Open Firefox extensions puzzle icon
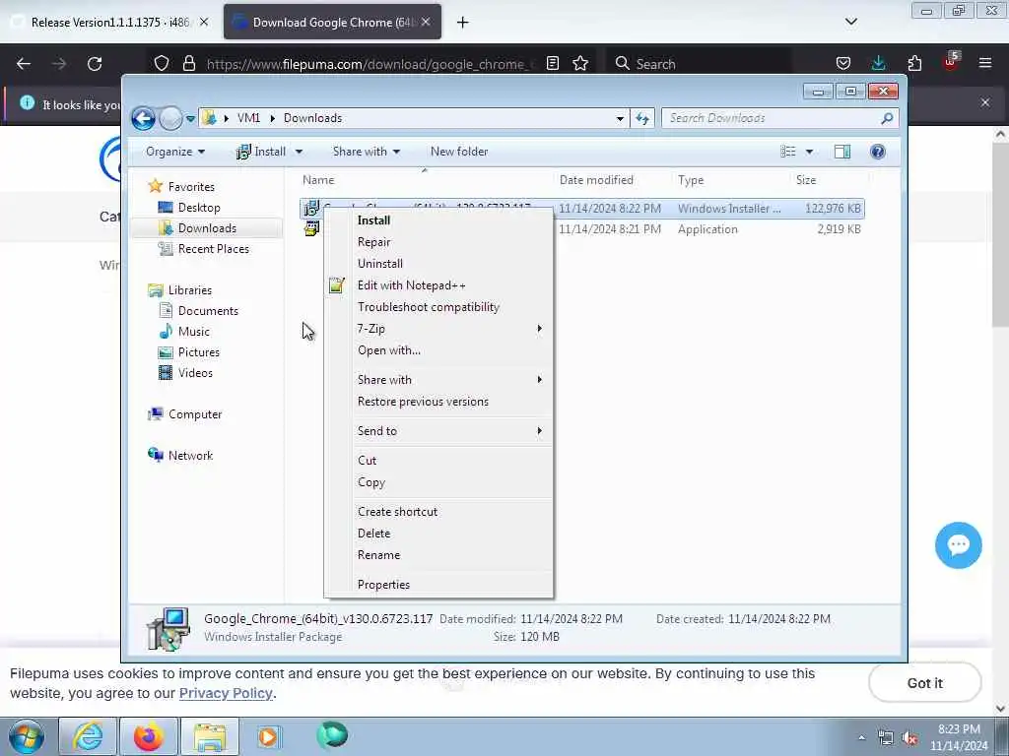 click(914, 63)
